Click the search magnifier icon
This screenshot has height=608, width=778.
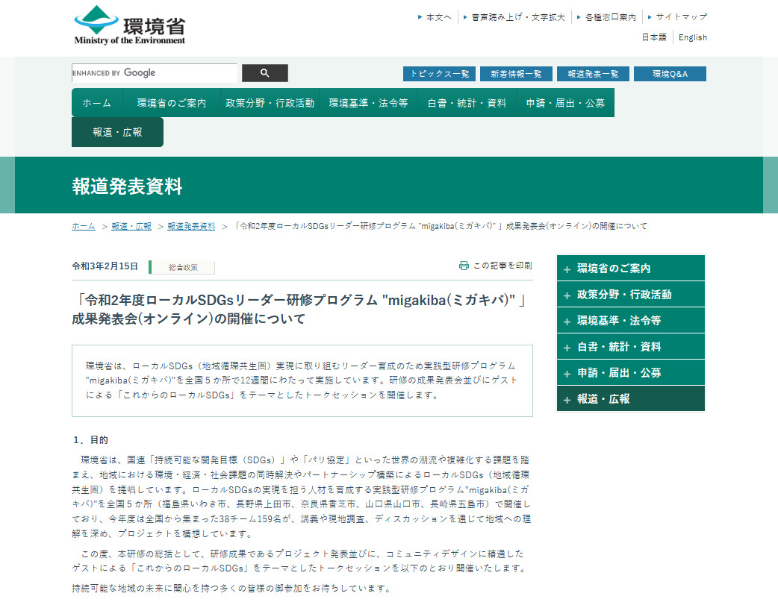[264, 72]
